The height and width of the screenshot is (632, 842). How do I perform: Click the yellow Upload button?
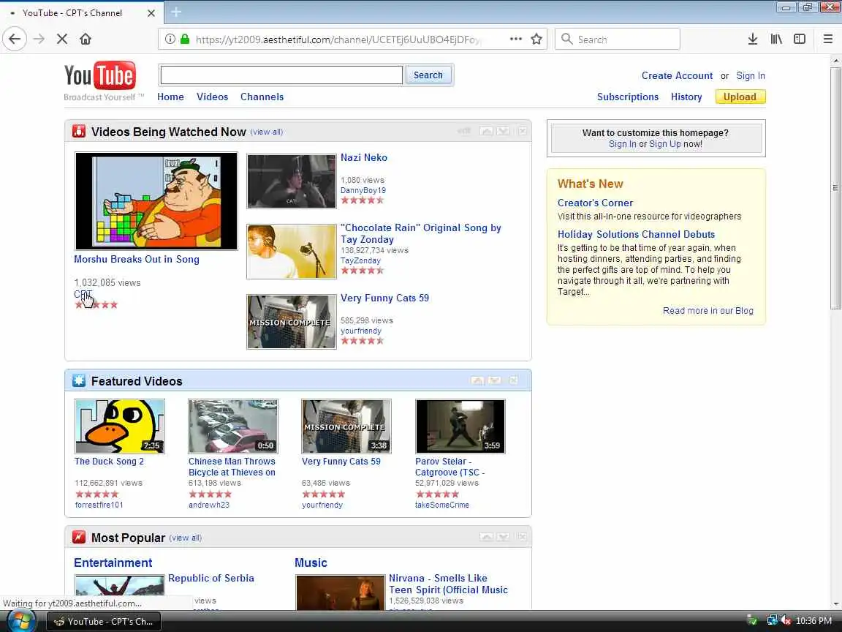point(740,97)
